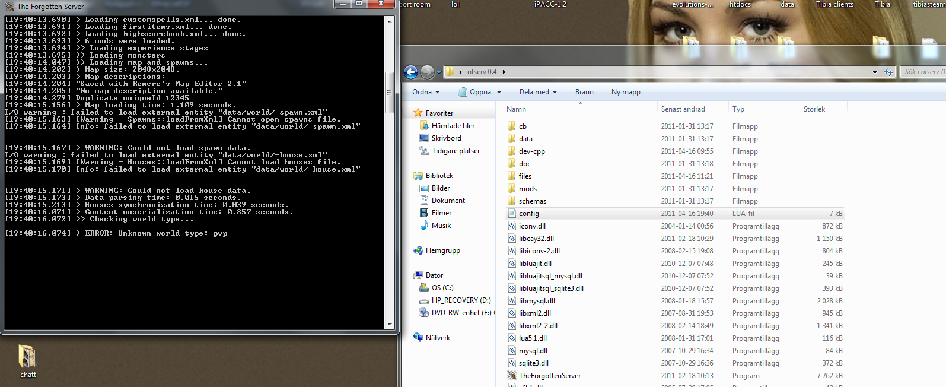The width and height of the screenshot is (946, 387).
Task: Click the Bränn toolbar button
Action: pyautogui.click(x=584, y=92)
